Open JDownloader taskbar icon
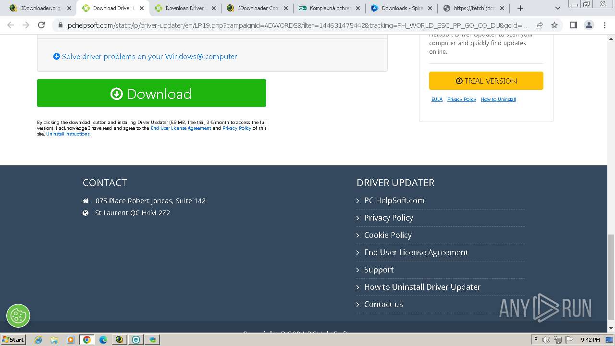This screenshot has width=615, height=346. click(x=120, y=340)
